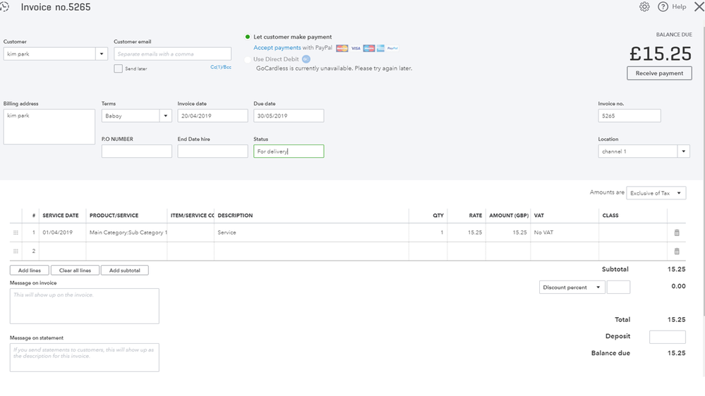Screen dimensions: 705x396
Task: Click the Help question mark icon
Action: 663,7
